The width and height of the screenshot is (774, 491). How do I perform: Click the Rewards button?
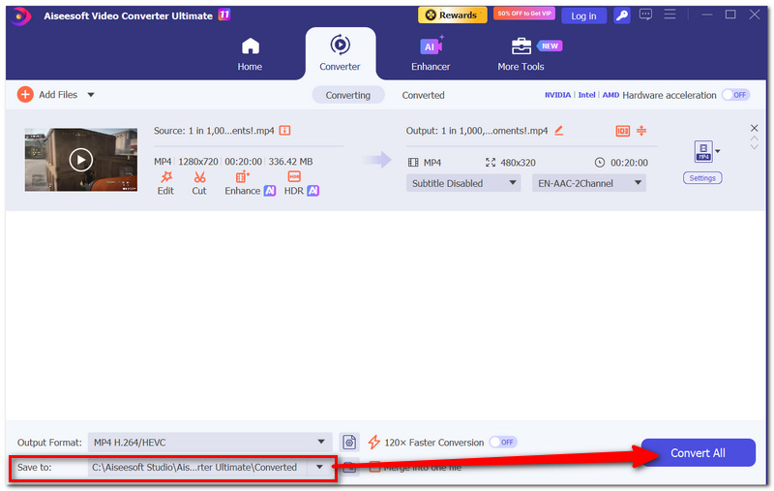[x=452, y=15]
